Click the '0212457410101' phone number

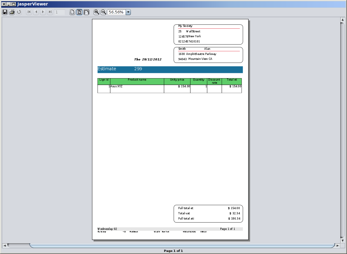(x=189, y=41)
